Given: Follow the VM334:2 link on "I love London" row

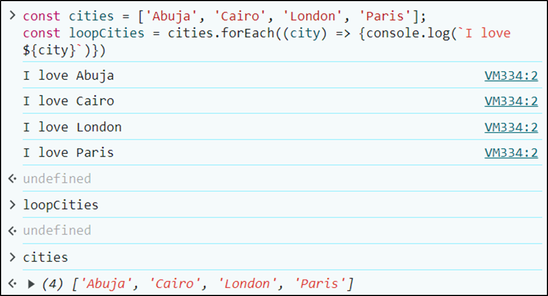Looking at the screenshot, I should click(510, 128).
